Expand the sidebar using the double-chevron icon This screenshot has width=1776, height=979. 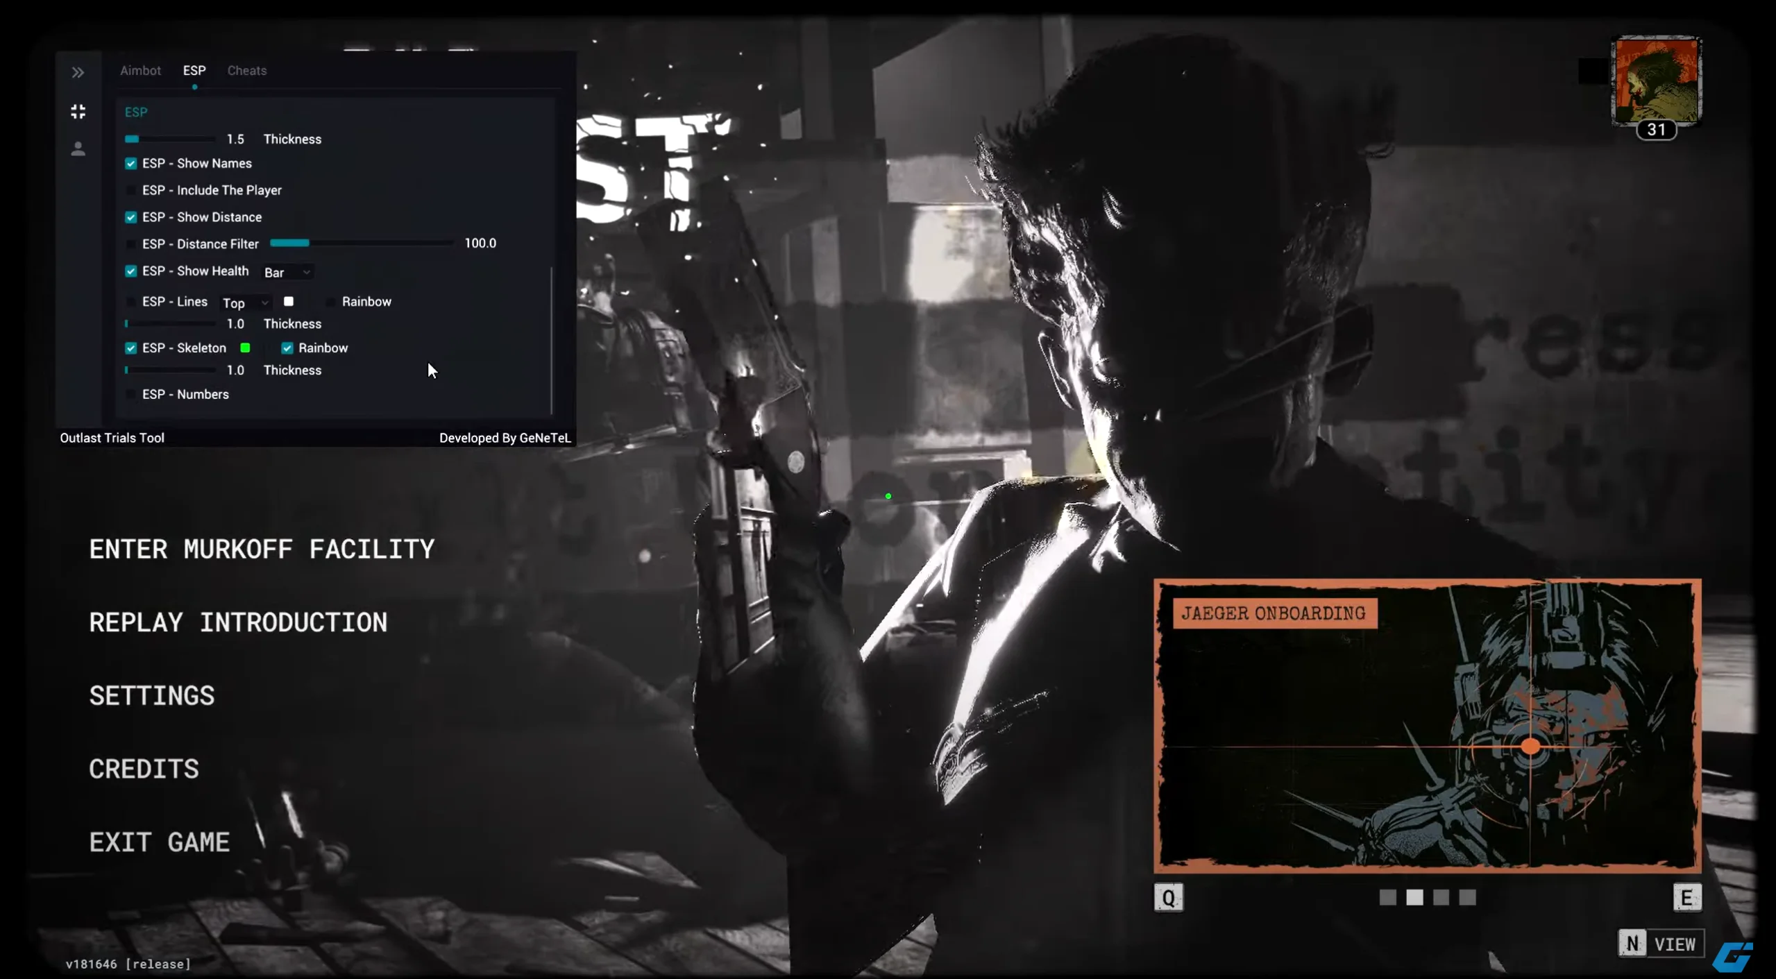coord(78,71)
